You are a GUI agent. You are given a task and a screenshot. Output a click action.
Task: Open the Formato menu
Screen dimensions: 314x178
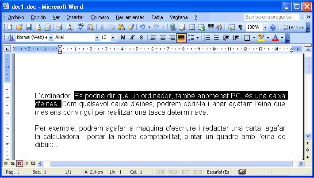click(100, 17)
